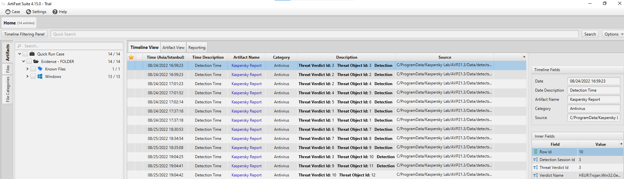The image size is (624, 179).
Task: Click the briefcase icon of Quick Run Case
Action: click(x=32, y=54)
